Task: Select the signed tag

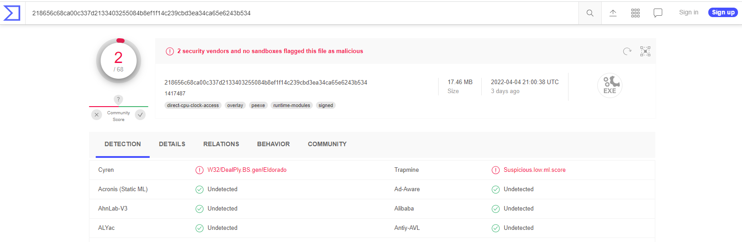Action: pos(326,105)
